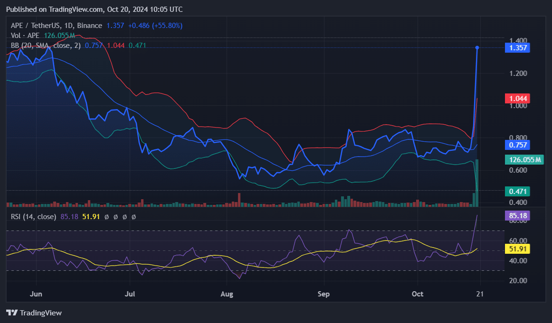Click the Sep label on the time axis

pyautogui.click(x=323, y=294)
